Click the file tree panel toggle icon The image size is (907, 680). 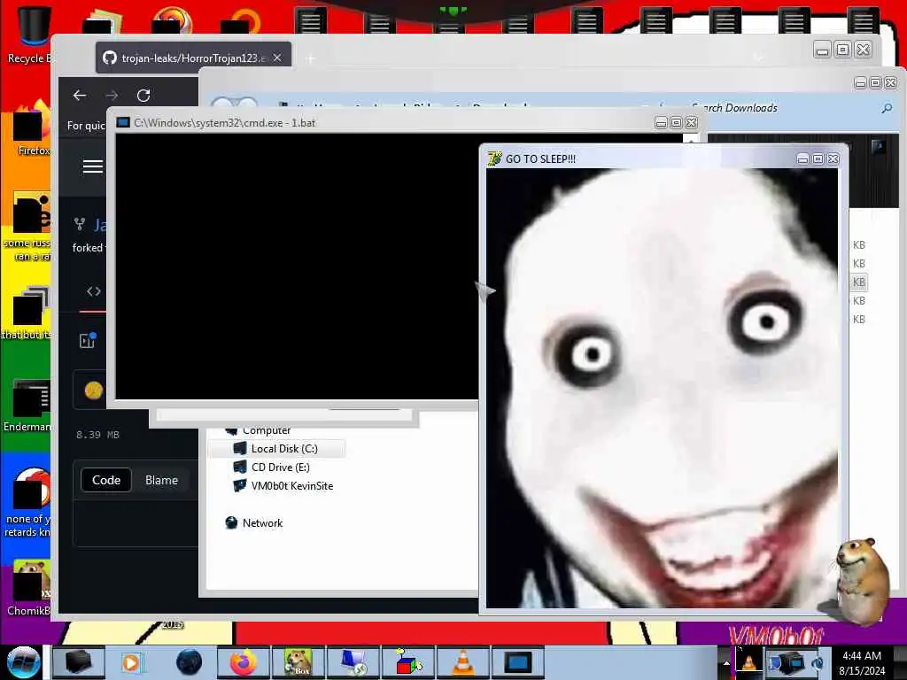coord(88,341)
